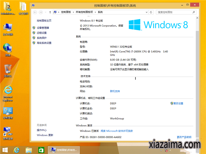Open 系统保护 link
This screenshot has height=154, width=206.
click(42, 38)
